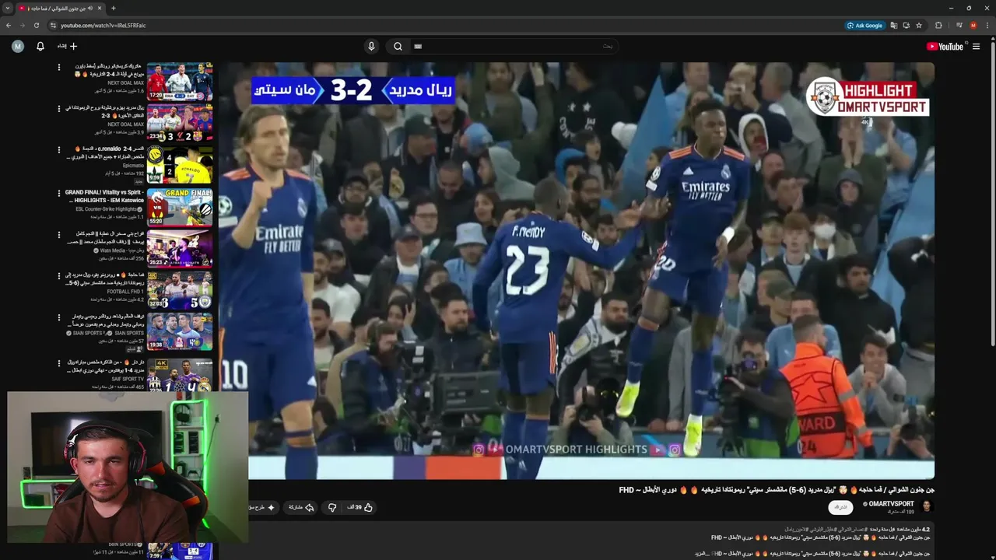Open options menu for GRAND FINAL video
The width and height of the screenshot is (996, 560).
pyautogui.click(x=58, y=193)
